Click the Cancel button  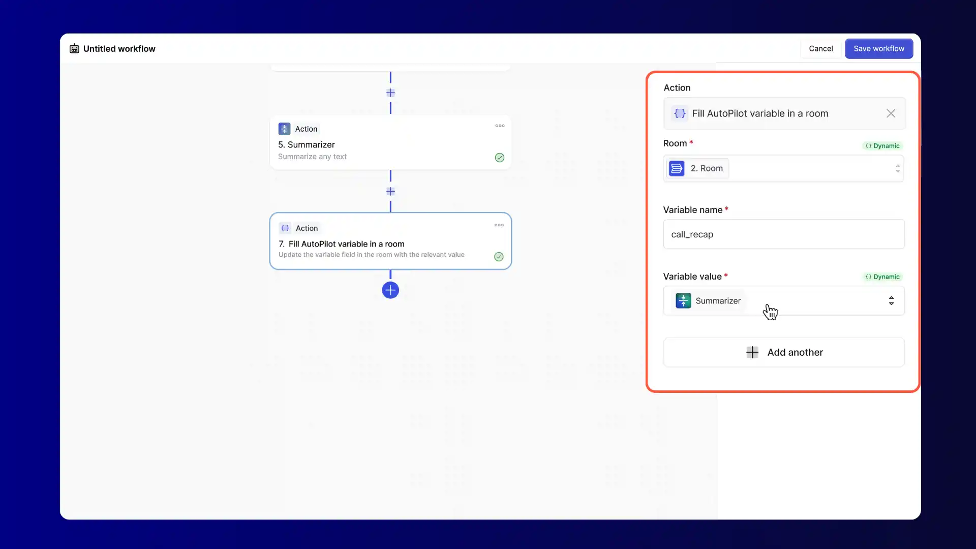pyautogui.click(x=820, y=49)
